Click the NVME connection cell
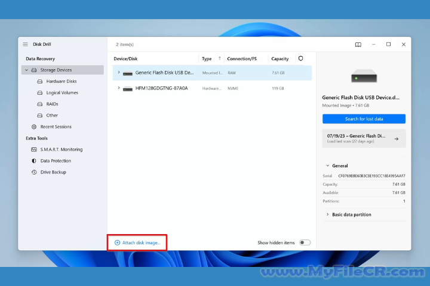 [233, 88]
